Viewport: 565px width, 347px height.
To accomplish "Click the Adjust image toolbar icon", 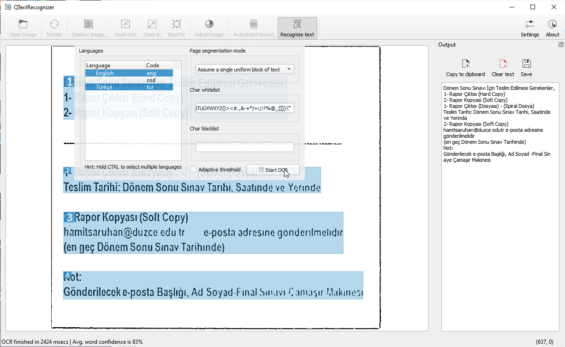I will coord(209,24).
